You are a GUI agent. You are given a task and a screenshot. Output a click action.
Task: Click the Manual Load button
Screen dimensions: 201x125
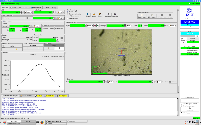point(59,29)
